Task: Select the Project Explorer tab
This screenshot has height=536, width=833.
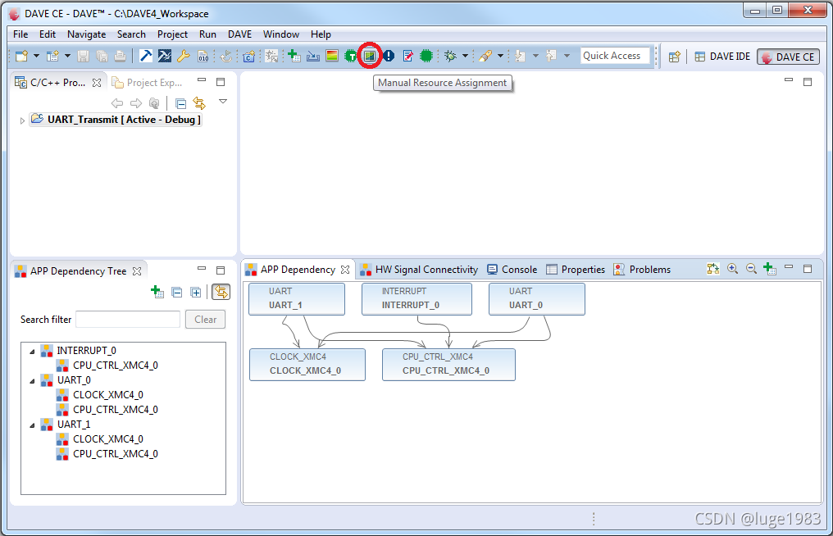Action: click(147, 82)
